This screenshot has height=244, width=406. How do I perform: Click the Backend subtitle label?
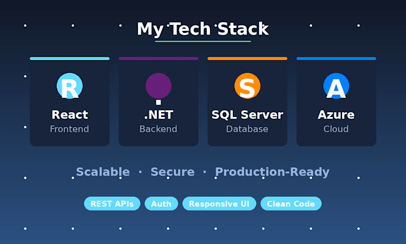(158, 129)
